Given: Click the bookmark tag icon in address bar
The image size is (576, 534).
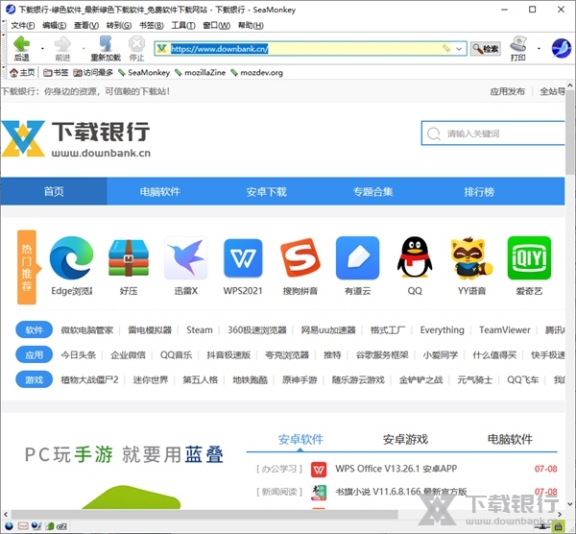Looking at the screenshot, I should point(446,49).
